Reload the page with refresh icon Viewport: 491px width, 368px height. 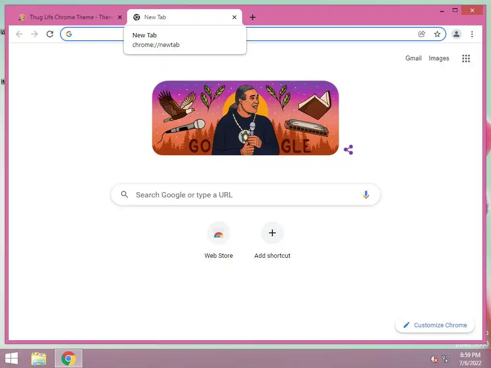click(50, 34)
